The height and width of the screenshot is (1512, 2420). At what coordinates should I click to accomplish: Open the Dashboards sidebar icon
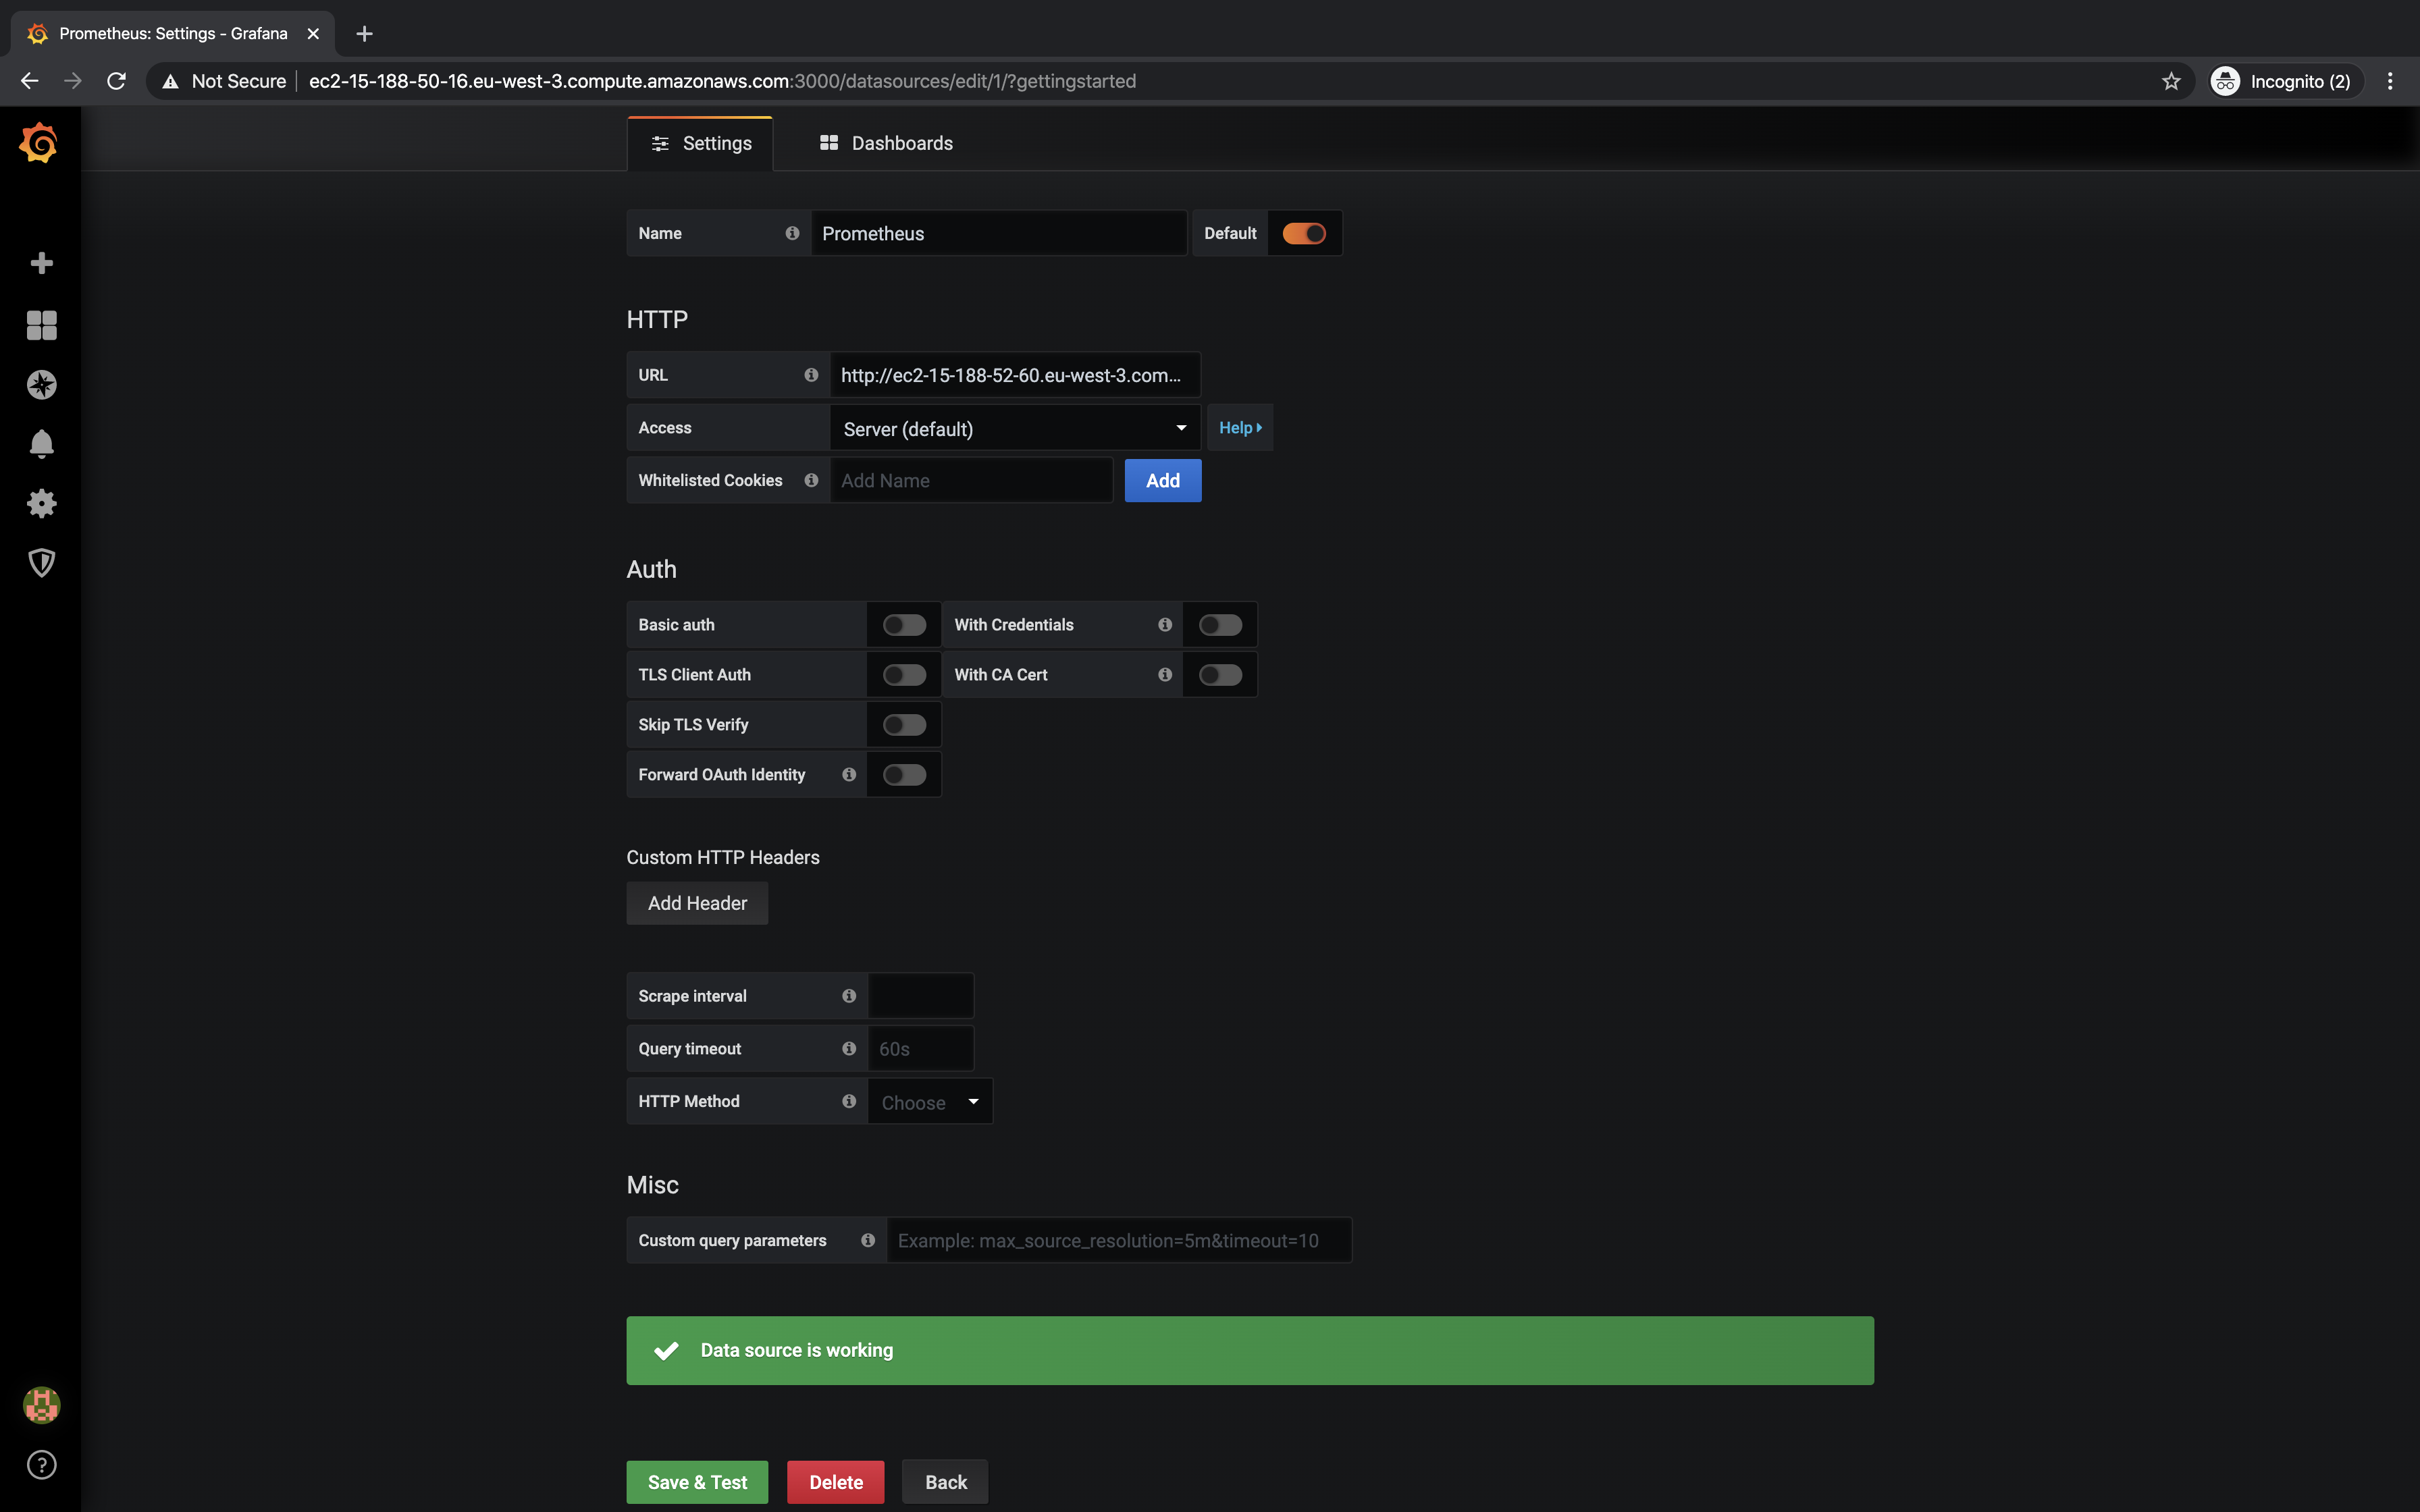tap(41, 324)
